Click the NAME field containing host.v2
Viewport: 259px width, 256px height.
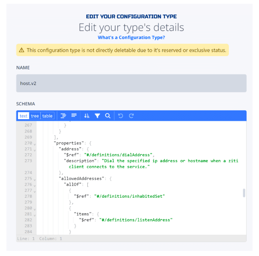tap(131, 83)
